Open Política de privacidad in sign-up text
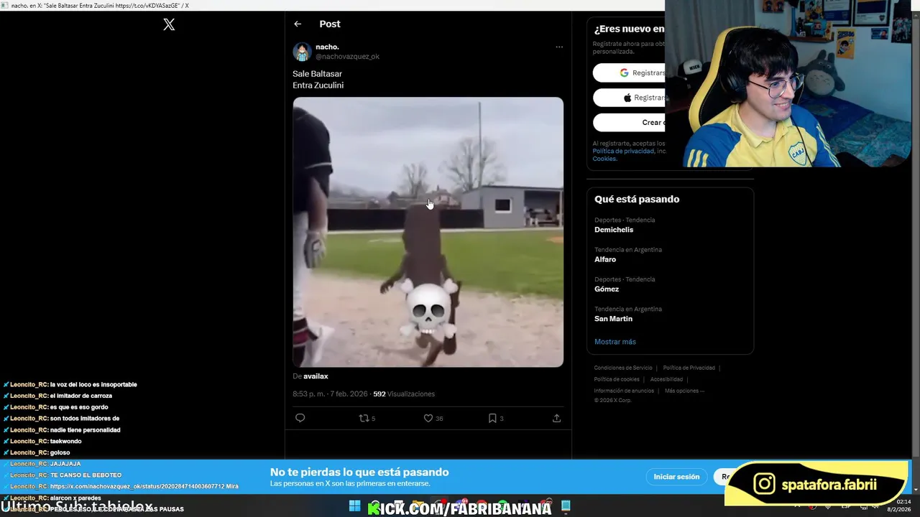Screen dimensions: 920x517 [623, 152]
